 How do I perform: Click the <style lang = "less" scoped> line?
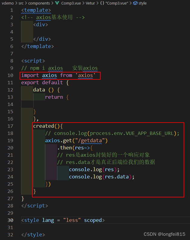click(63, 220)
